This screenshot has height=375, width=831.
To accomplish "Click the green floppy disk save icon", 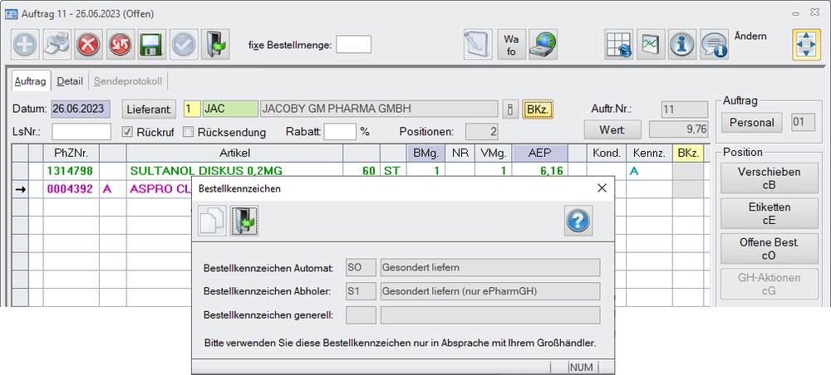I will pos(150,45).
